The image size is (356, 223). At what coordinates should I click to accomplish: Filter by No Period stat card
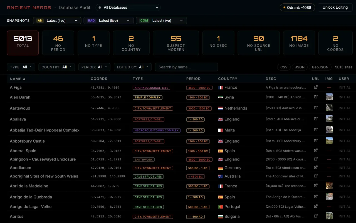58,43
